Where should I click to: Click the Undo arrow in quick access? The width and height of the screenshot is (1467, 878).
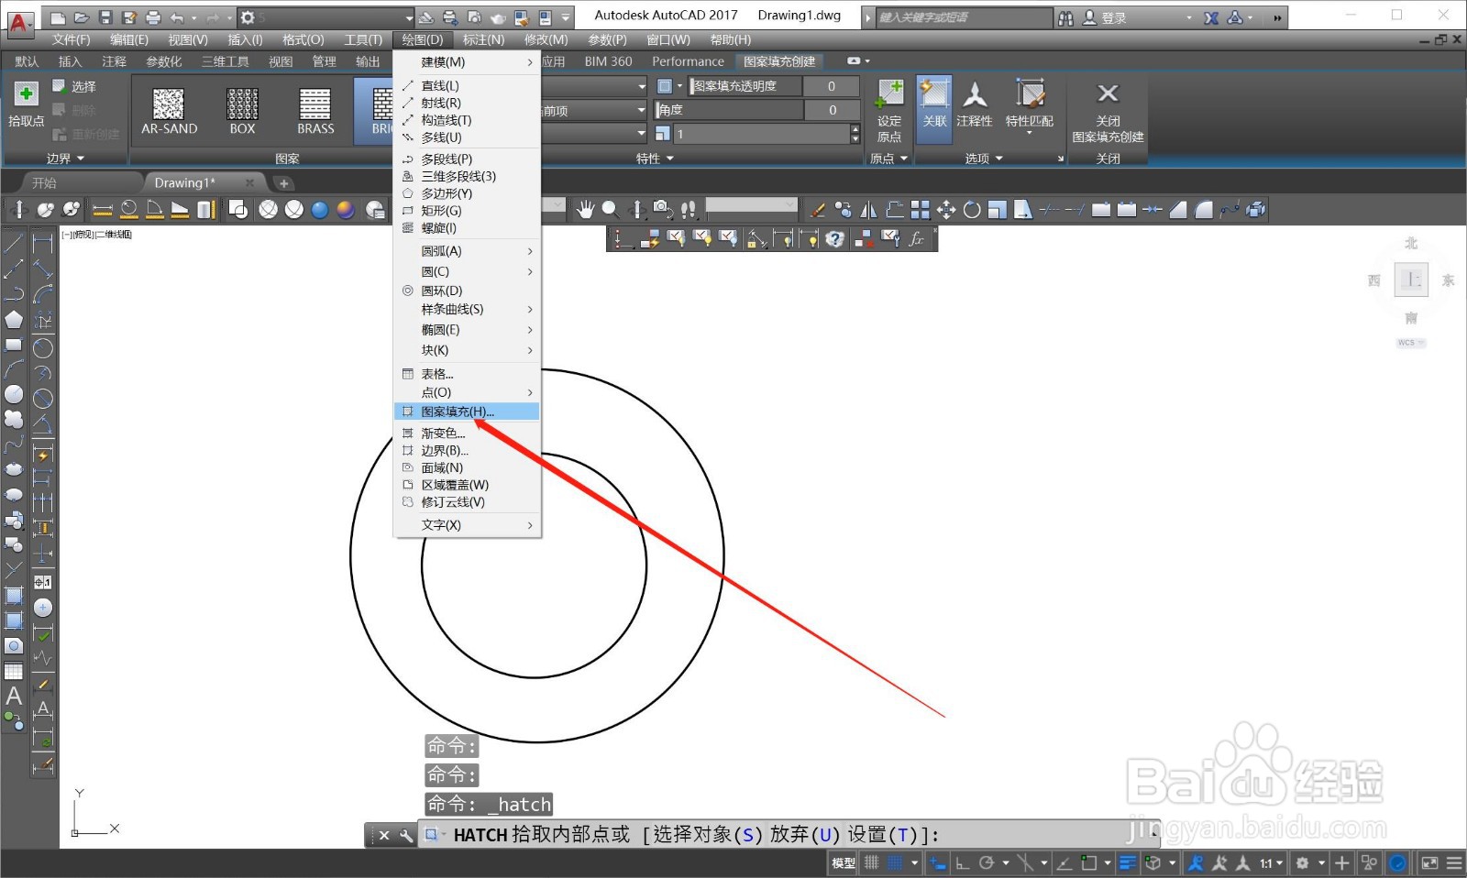coord(177,17)
